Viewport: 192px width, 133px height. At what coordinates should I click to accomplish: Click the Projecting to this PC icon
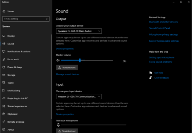coord(4,98)
